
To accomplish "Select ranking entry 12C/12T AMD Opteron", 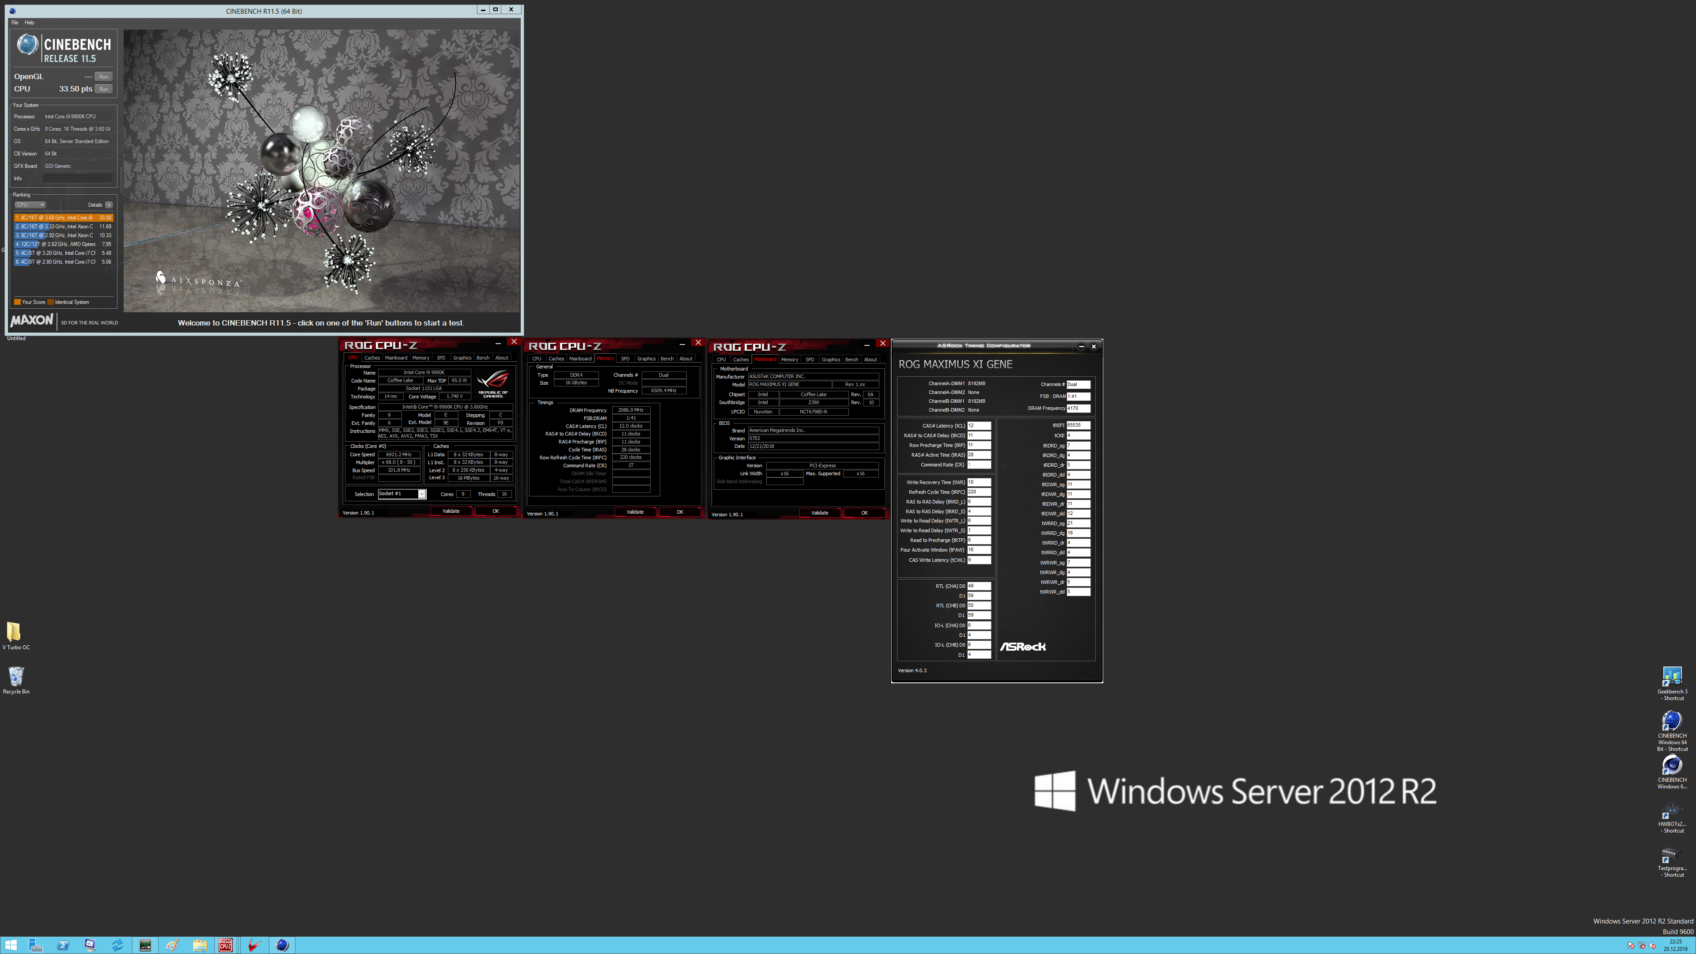I will pos(63,244).
